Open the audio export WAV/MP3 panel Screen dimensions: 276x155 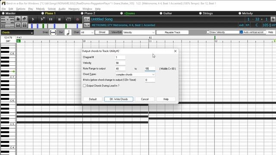[8, 20]
